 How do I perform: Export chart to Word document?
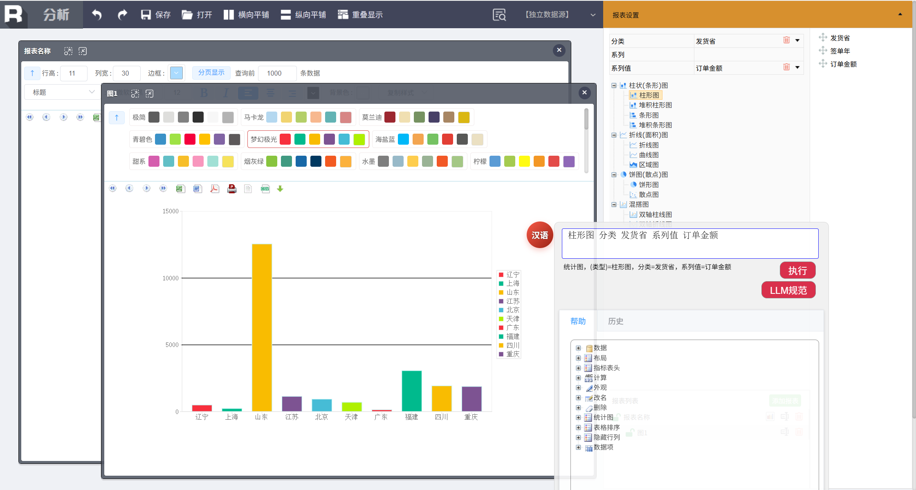pos(198,188)
